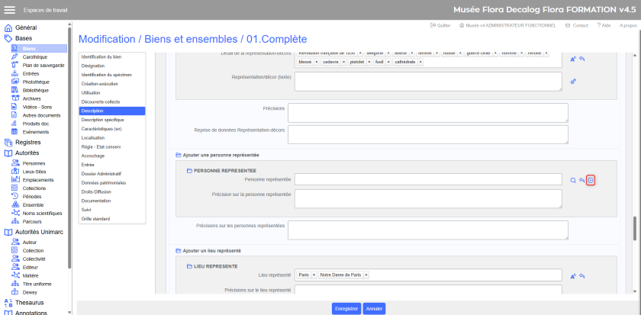Open Photothèque from the sidebar
The height and width of the screenshot is (315, 641).
pos(35,82)
